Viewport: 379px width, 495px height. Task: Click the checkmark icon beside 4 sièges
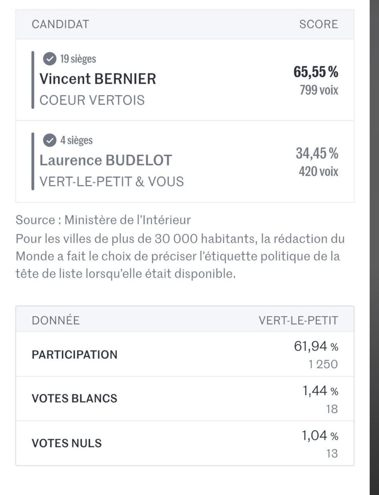49,140
